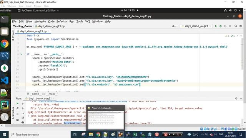Click the VirtualBox icon in the Windows taskbar
This screenshot has height=138, width=246.
pos(120,135)
